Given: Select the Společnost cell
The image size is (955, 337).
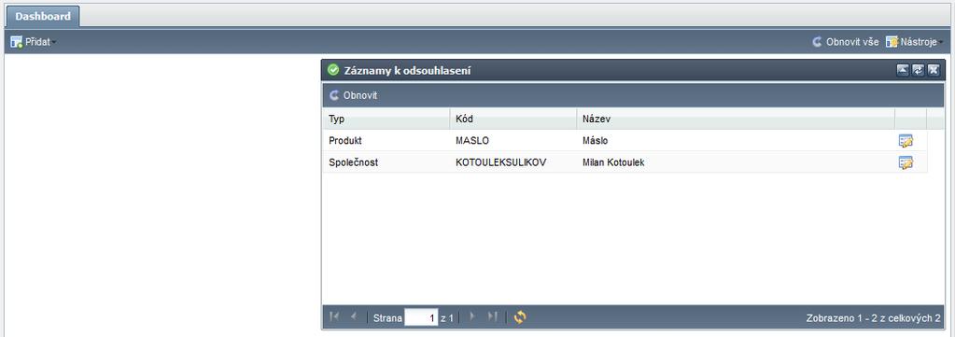Looking at the screenshot, I should pos(386,162).
